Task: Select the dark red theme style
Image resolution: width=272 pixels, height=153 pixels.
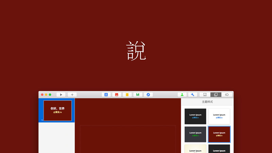Action: click(219, 134)
